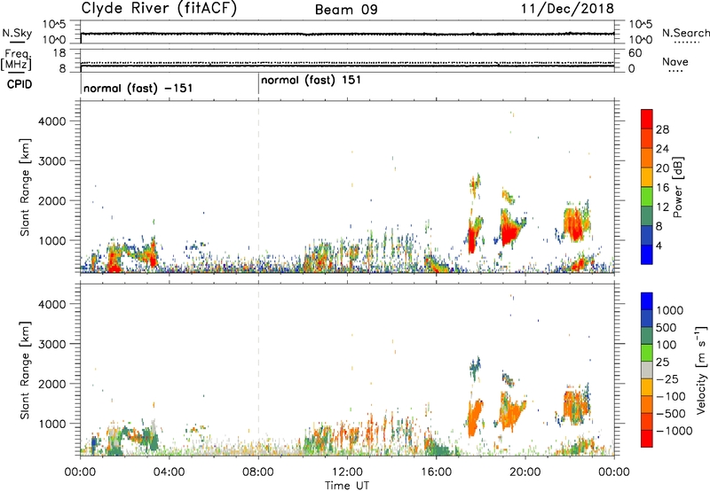
Task: Click the 'Clyde River (fitACF)' title text
Action: [x=159, y=8]
